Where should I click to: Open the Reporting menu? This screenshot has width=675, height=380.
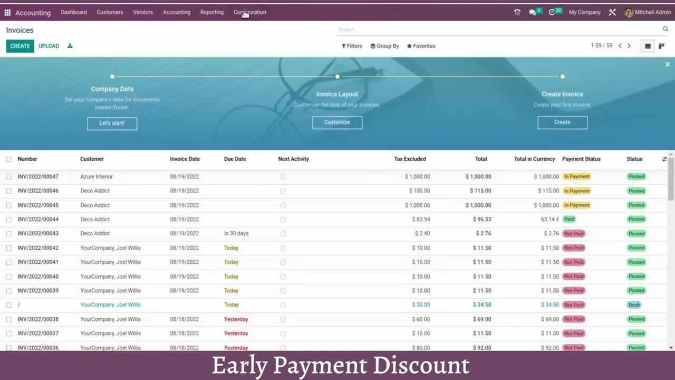tap(212, 12)
